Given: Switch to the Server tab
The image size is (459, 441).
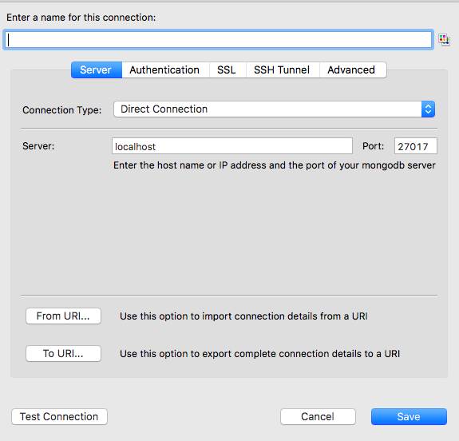Looking at the screenshot, I should click(x=97, y=70).
